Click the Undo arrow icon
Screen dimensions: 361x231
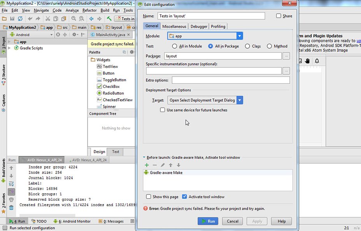(x=30, y=19)
